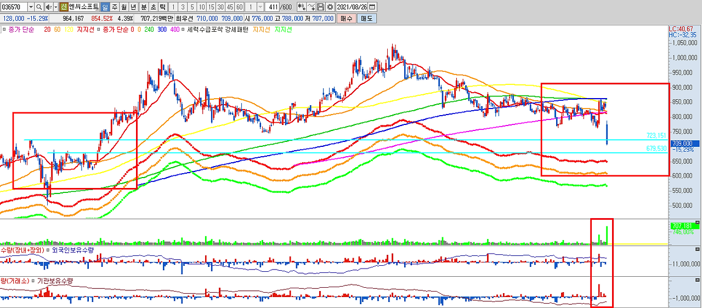Click the floppy-disk save icon
This screenshot has height=308, width=702.
coord(320,7)
